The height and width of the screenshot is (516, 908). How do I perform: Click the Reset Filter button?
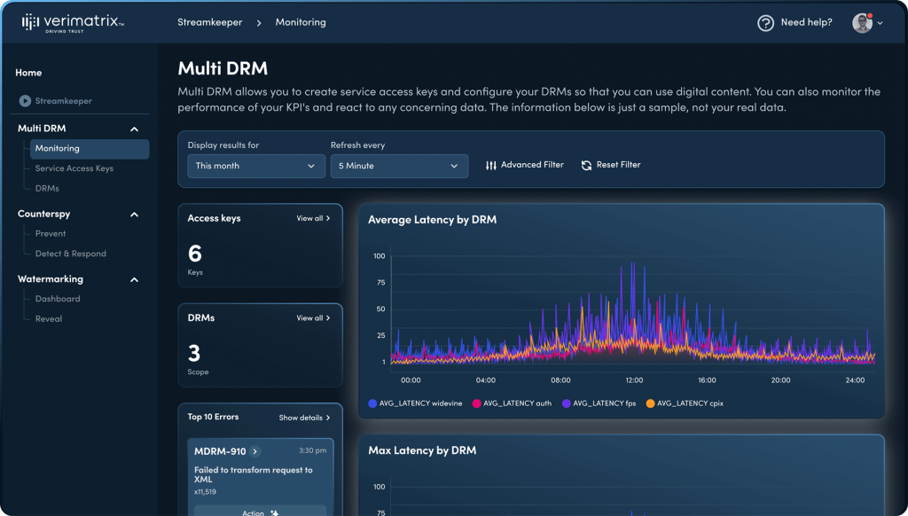[x=611, y=165]
